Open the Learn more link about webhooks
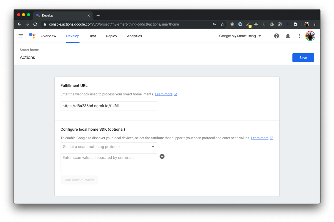Image resolution: width=334 pixels, height=222 pixels. tap(164, 94)
